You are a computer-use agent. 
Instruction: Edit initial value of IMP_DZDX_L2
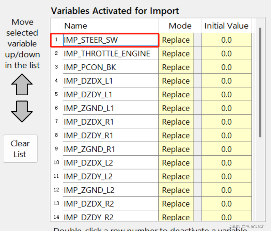point(226,163)
